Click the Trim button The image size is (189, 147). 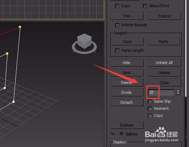click(127, 16)
